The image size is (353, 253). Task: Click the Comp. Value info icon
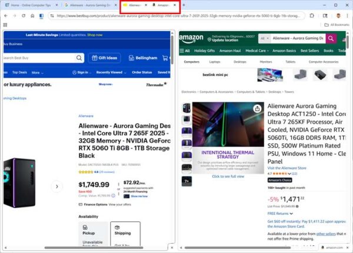click(113, 195)
